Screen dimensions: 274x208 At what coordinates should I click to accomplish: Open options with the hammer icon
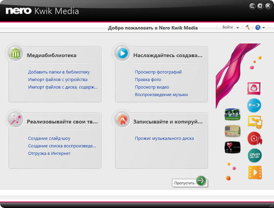[248, 27]
